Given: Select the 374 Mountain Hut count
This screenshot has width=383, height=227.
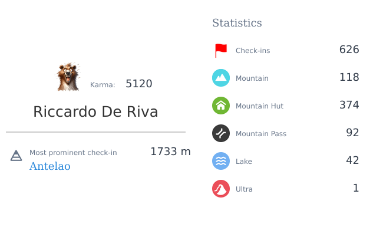Looking at the screenshot, I should [x=349, y=105].
